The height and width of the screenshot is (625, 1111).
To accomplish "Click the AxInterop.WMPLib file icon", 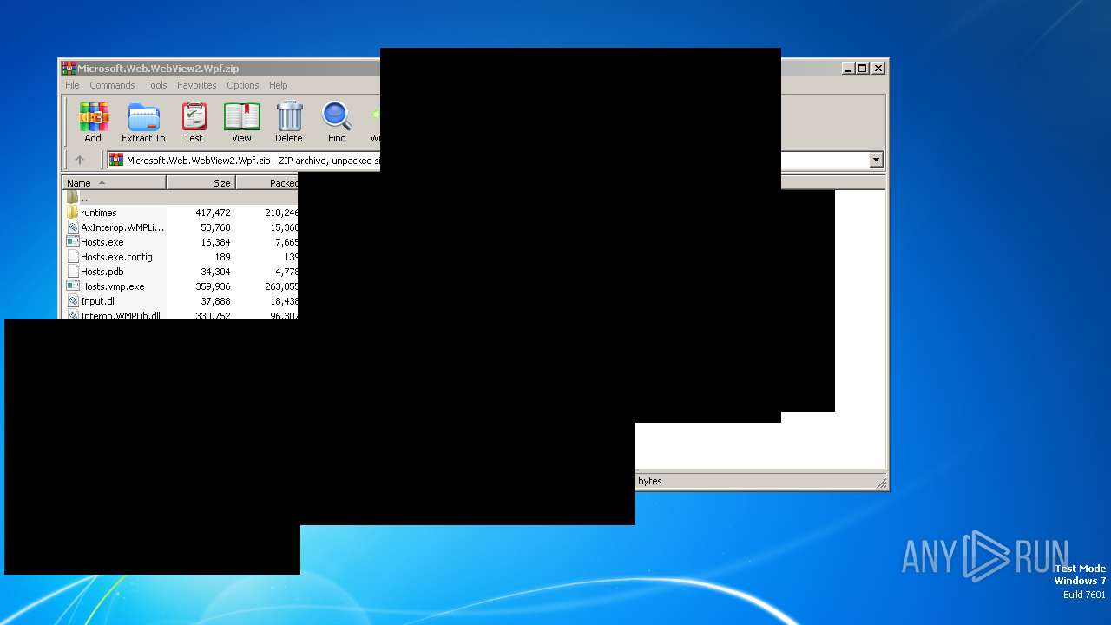I will (x=73, y=227).
